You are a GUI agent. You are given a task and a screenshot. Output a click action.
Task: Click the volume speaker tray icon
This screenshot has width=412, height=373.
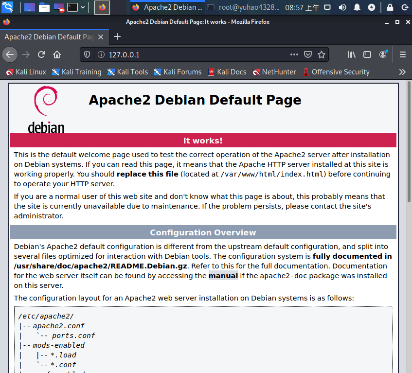pyautogui.click(x=342, y=7)
